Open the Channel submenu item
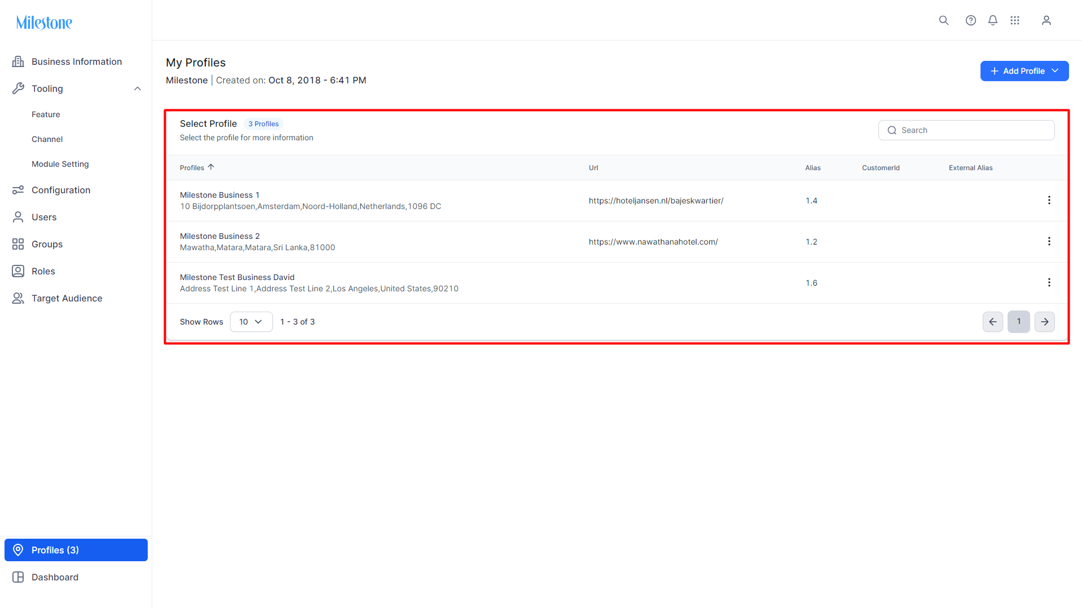The height and width of the screenshot is (608, 1082). coord(47,139)
